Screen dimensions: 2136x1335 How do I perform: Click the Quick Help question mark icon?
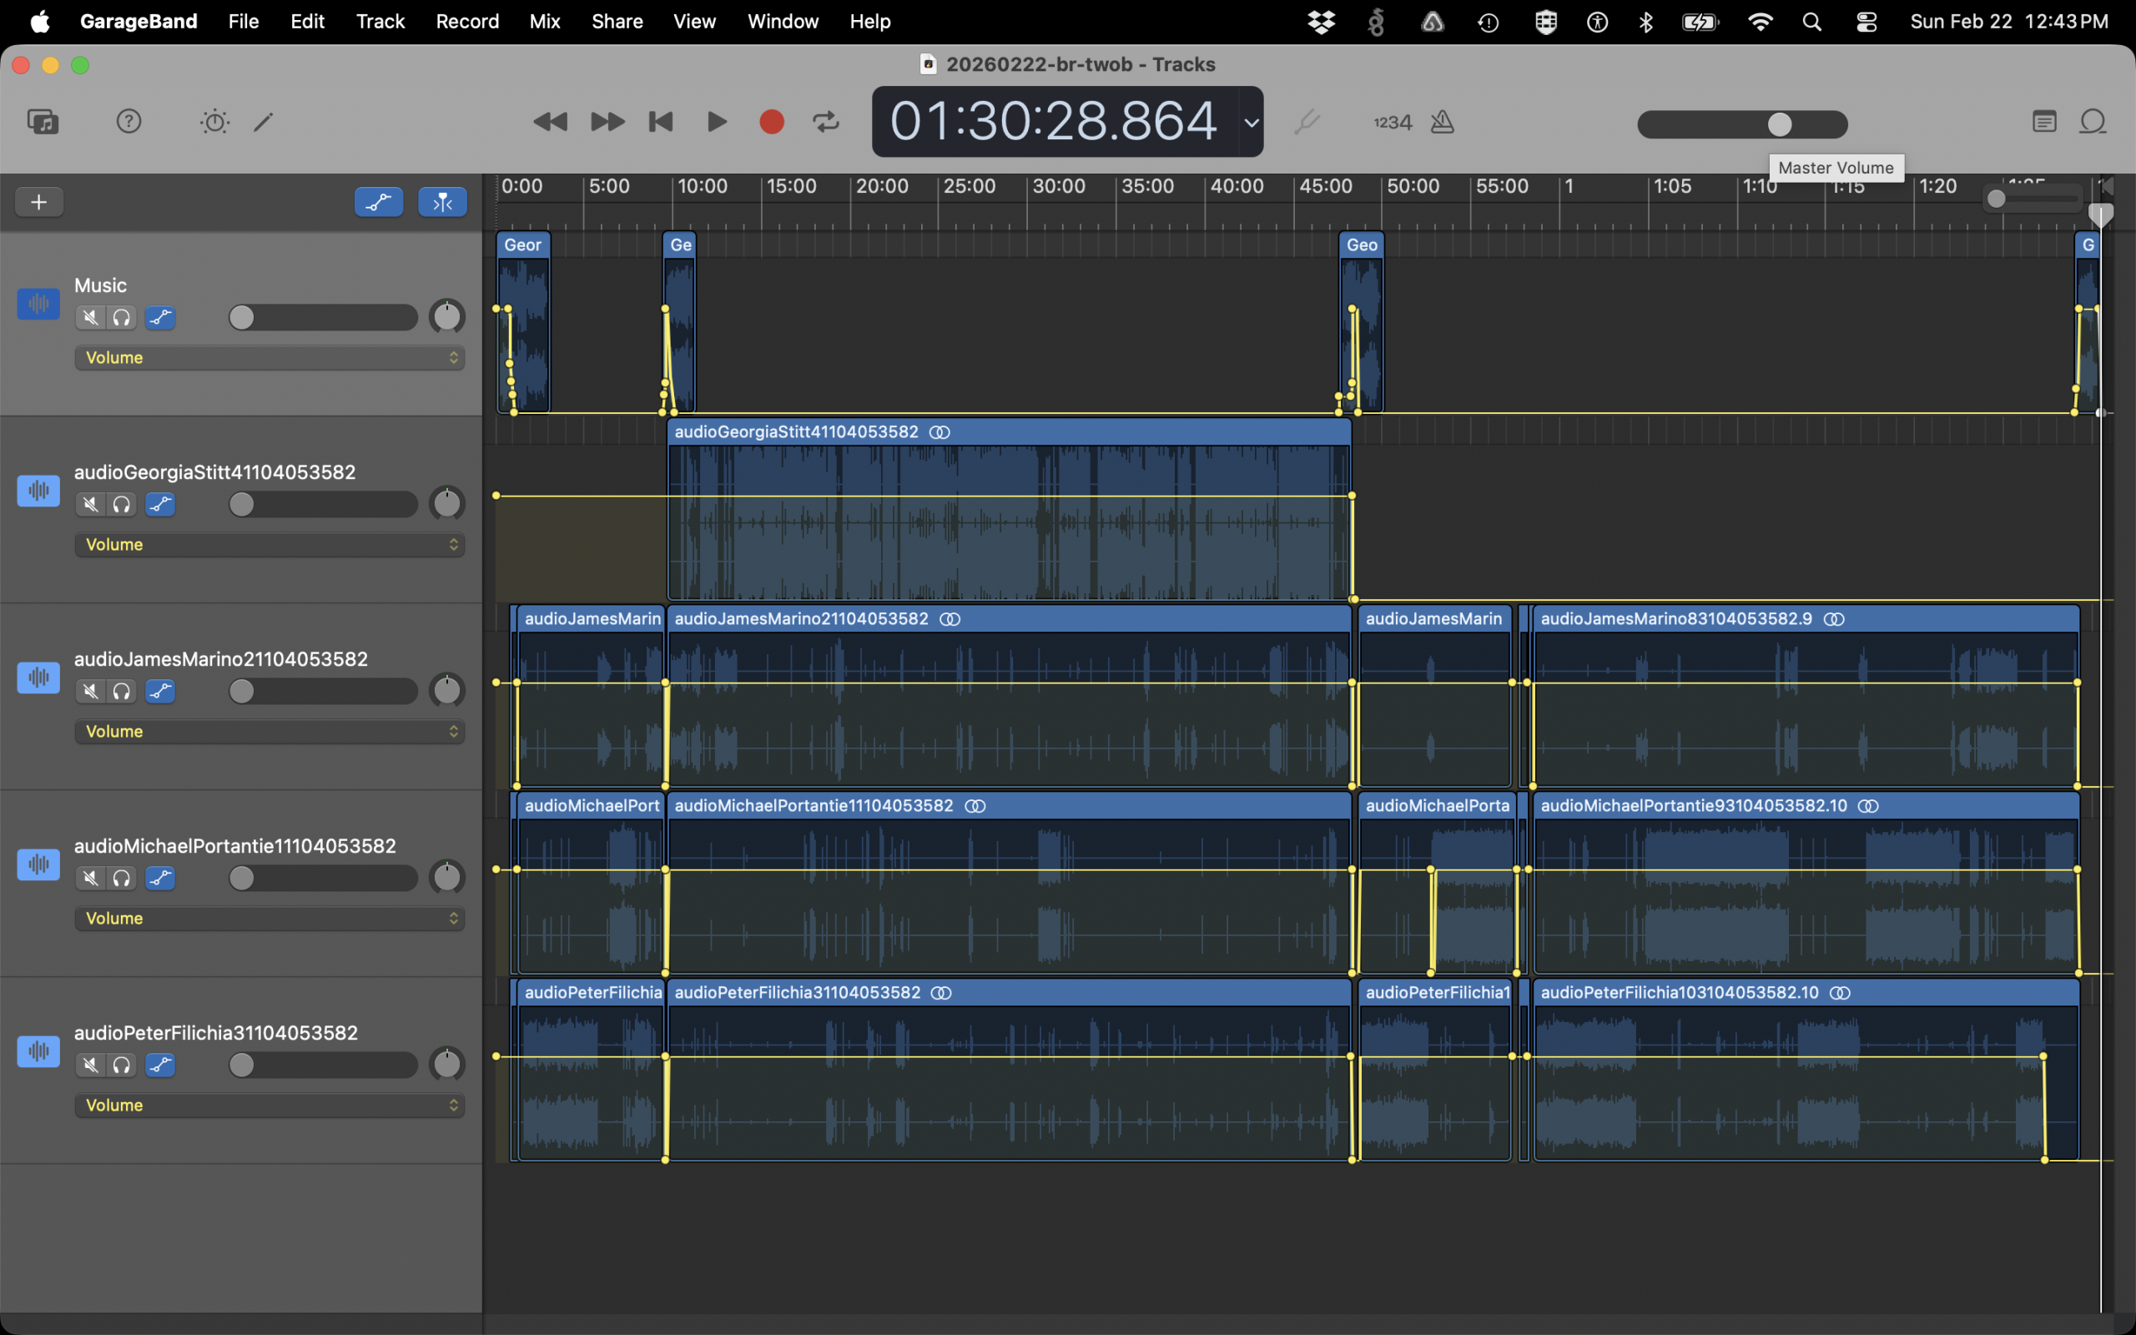pyautogui.click(x=128, y=121)
